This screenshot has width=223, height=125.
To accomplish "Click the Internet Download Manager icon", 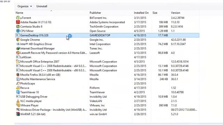I will click(x=18, y=49).
